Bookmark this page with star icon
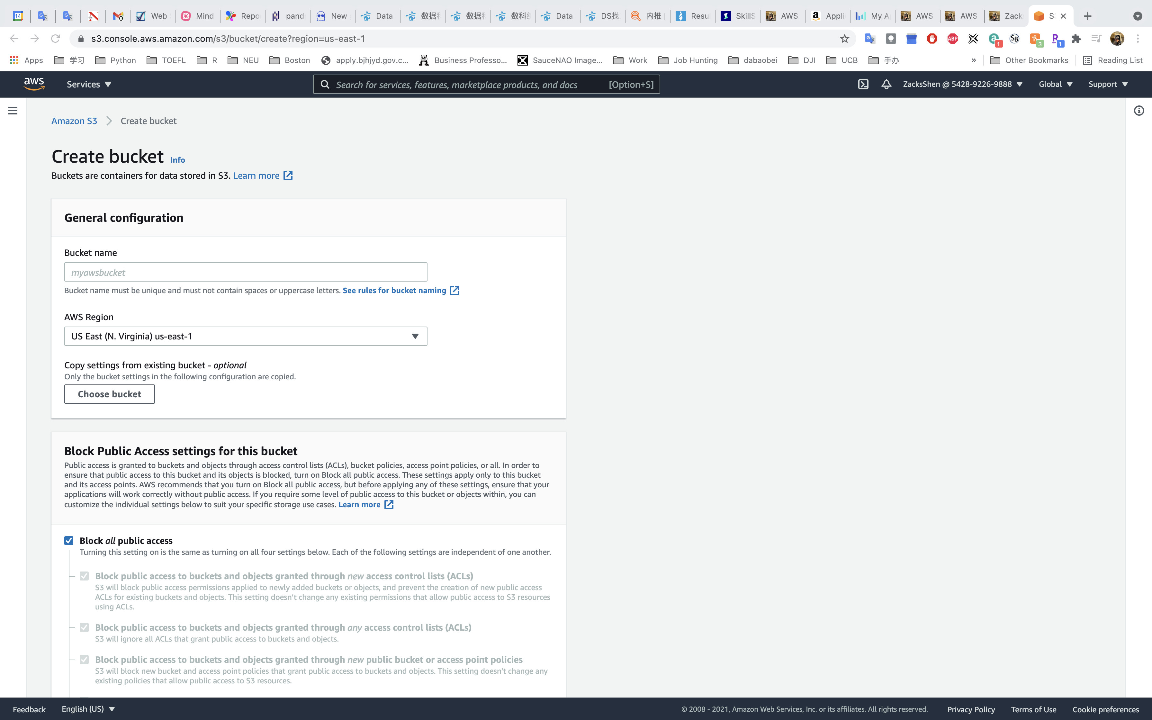Image resolution: width=1152 pixels, height=720 pixels. [844, 39]
